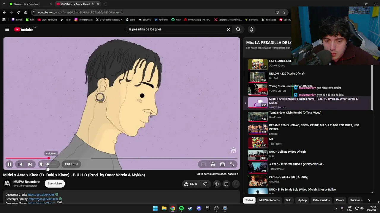380x213 pixels.
Task: Switch to the Stream - Kick Dashboard tab
Action: (30, 4)
